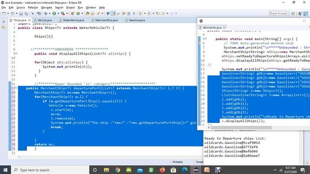Image resolution: width=310 pixels, height=174 pixels.
Task: Open Chrome from the taskbar
Action: (x=117, y=170)
